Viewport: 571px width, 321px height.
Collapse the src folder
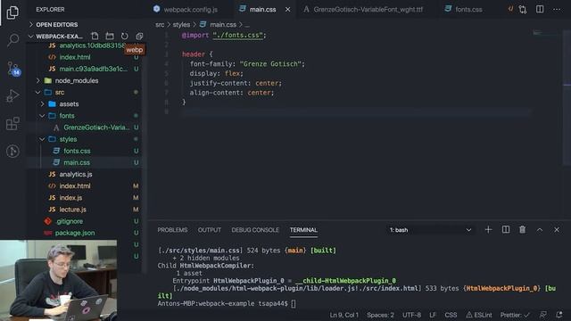(x=60, y=92)
